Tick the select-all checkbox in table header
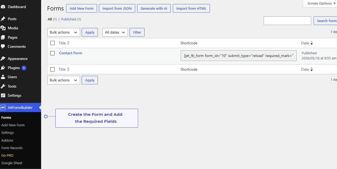This screenshot has height=169, width=337. point(52,43)
